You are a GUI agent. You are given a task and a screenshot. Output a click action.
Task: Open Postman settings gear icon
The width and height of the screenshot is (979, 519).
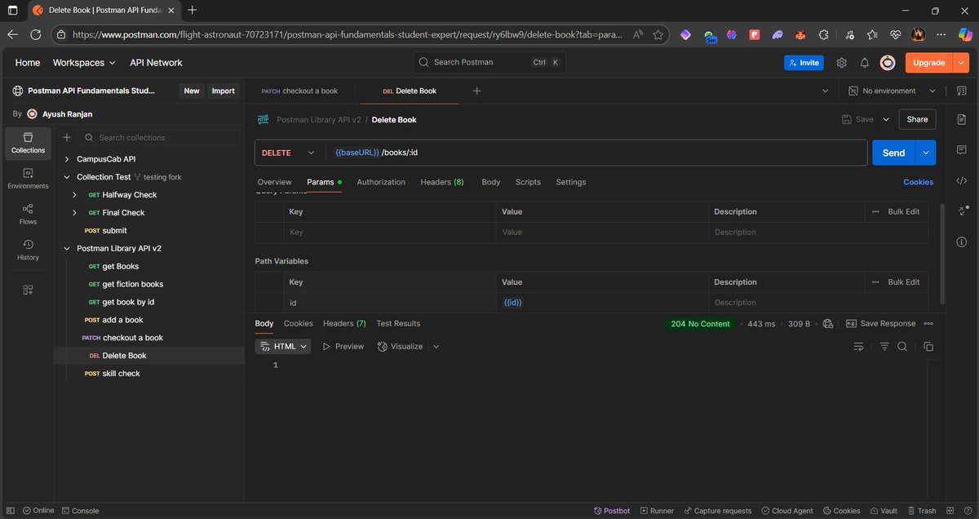pyautogui.click(x=841, y=63)
